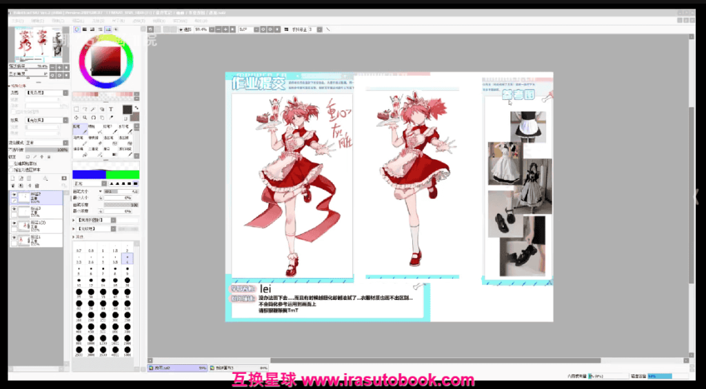Viewport: 706px width, 389px height.
Task: Adjust the layer opacity slider at 100%
Action: click(47, 150)
